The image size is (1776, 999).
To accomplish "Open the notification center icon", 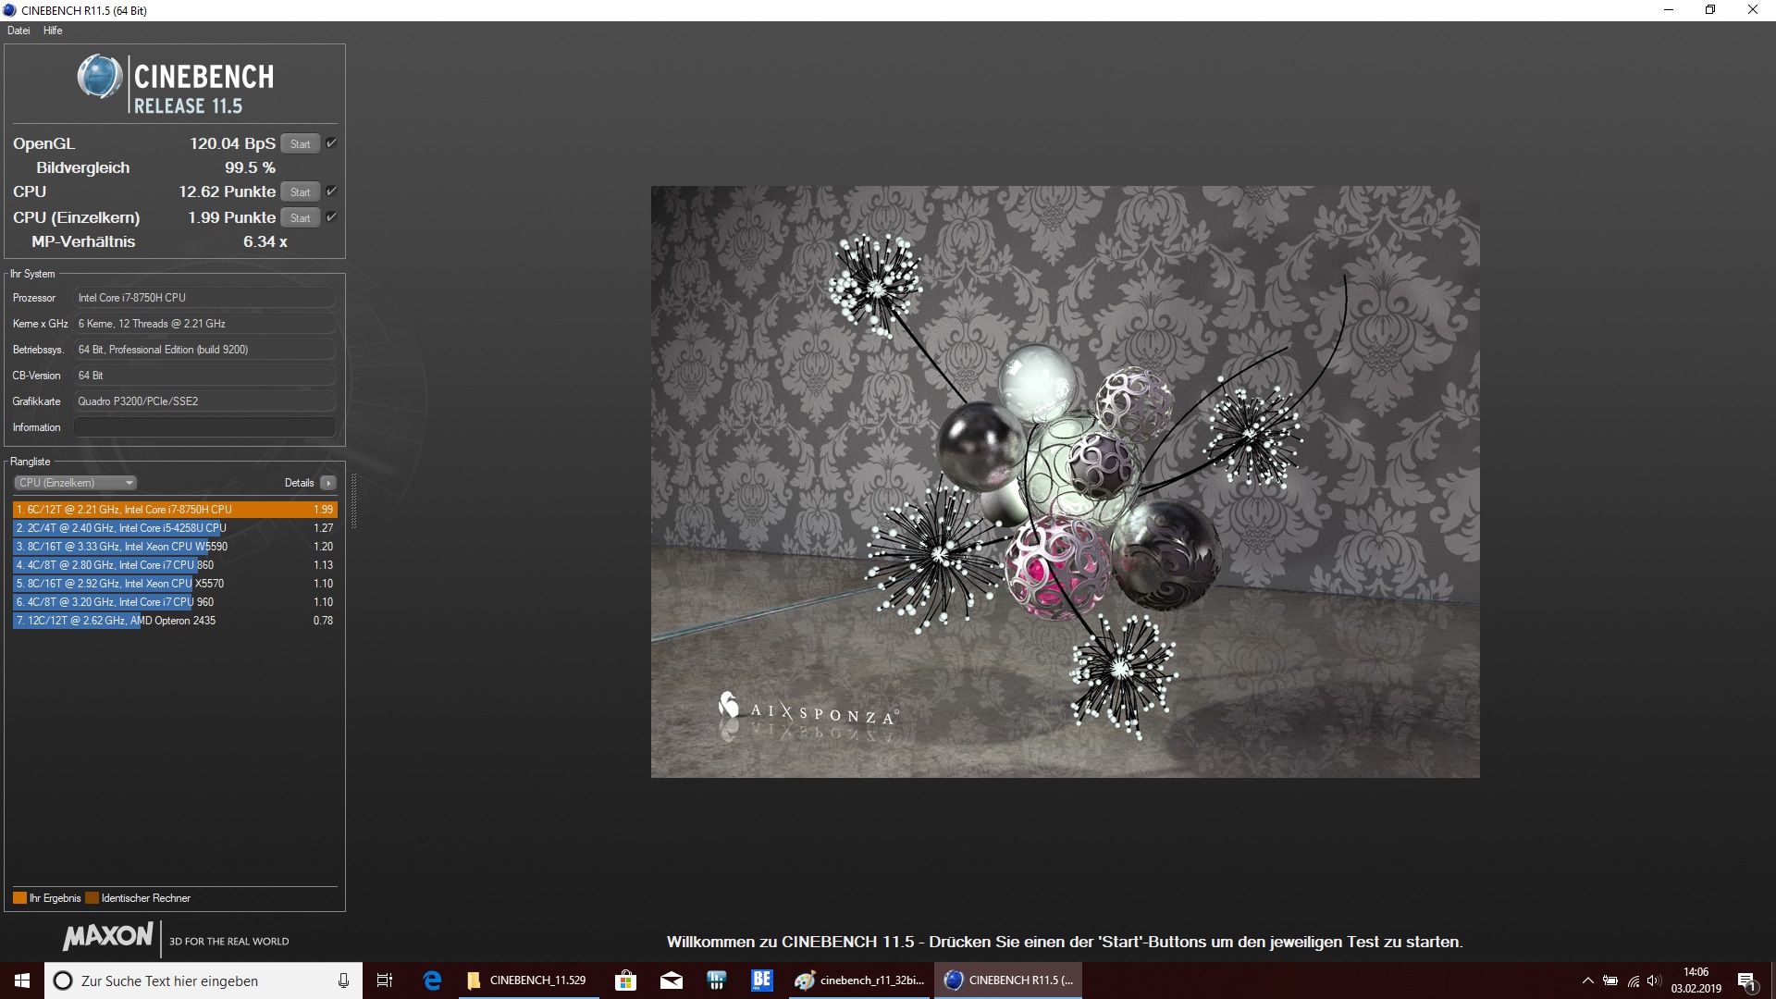I will point(1746,981).
